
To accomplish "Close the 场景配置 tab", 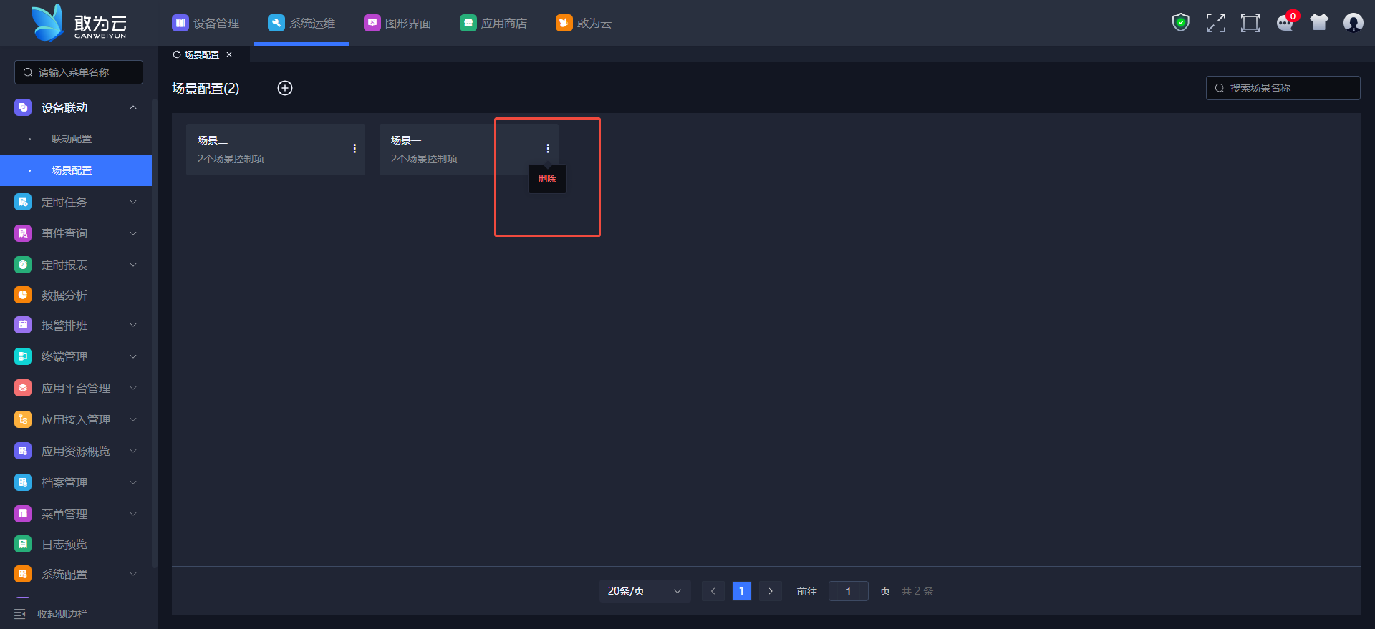I will (229, 54).
